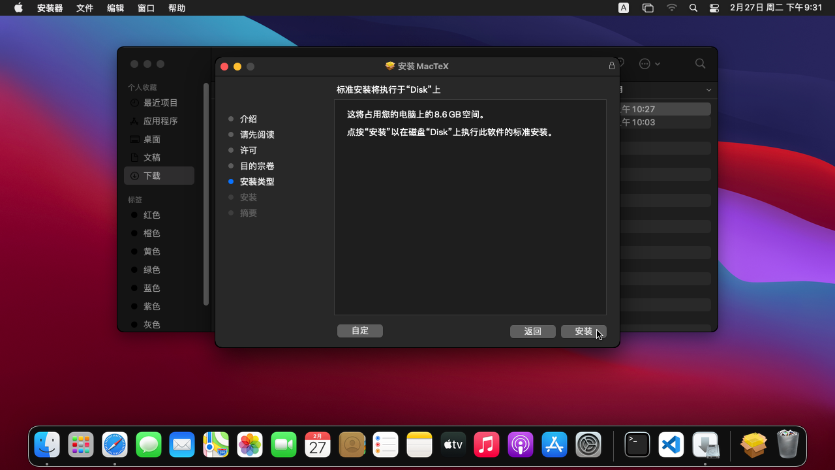Open Podcasts from the Dock
This screenshot has width=835, height=470.
[x=521, y=445]
